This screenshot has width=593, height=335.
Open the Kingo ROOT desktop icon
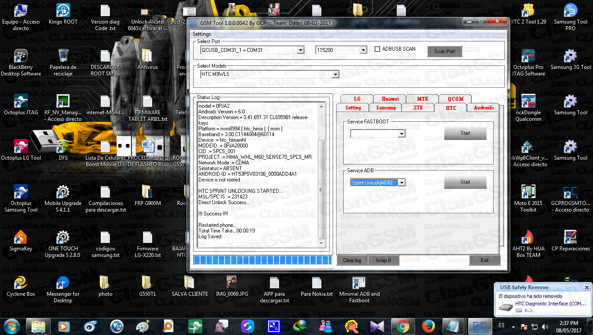[x=63, y=15]
